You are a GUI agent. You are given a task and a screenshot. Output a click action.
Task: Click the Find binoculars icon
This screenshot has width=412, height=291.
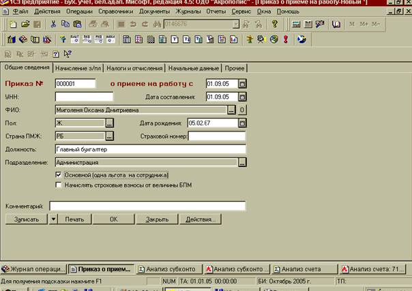tap(156, 25)
